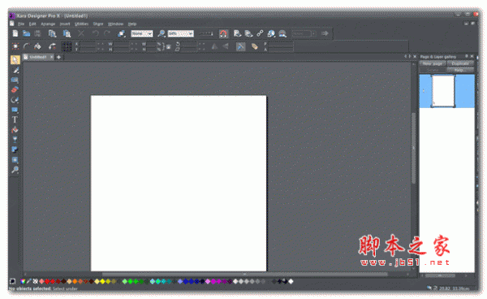Screen dimensions: 487x299
Task: Click the Redo arrow icon
Action: (107, 33)
